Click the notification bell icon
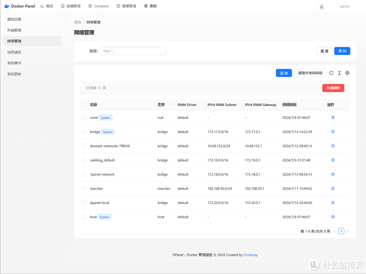 pyautogui.click(x=321, y=6)
